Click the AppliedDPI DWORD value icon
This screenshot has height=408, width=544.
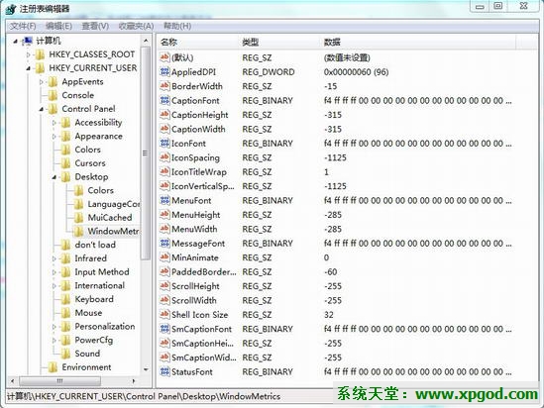click(164, 71)
